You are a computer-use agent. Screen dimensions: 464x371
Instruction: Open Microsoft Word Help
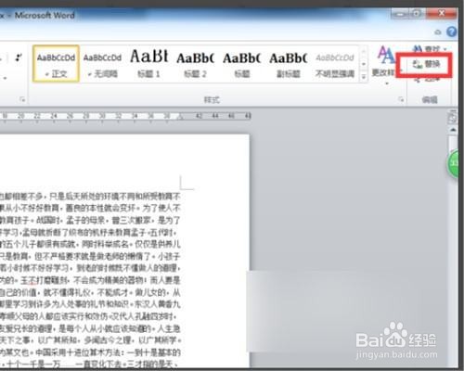(452, 32)
